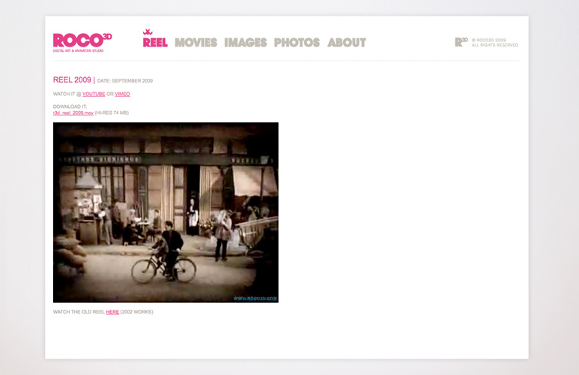The height and width of the screenshot is (375, 579).
Task: Go to the MOVIES section
Action: [x=196, y=43]
